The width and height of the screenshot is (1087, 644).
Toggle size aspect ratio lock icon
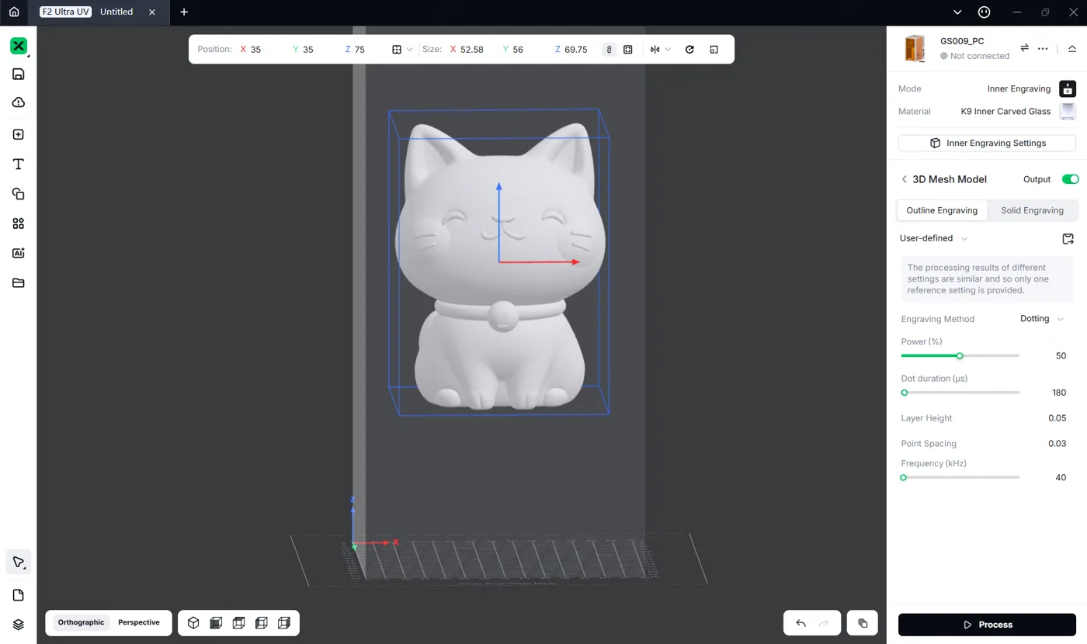point(609,50)
